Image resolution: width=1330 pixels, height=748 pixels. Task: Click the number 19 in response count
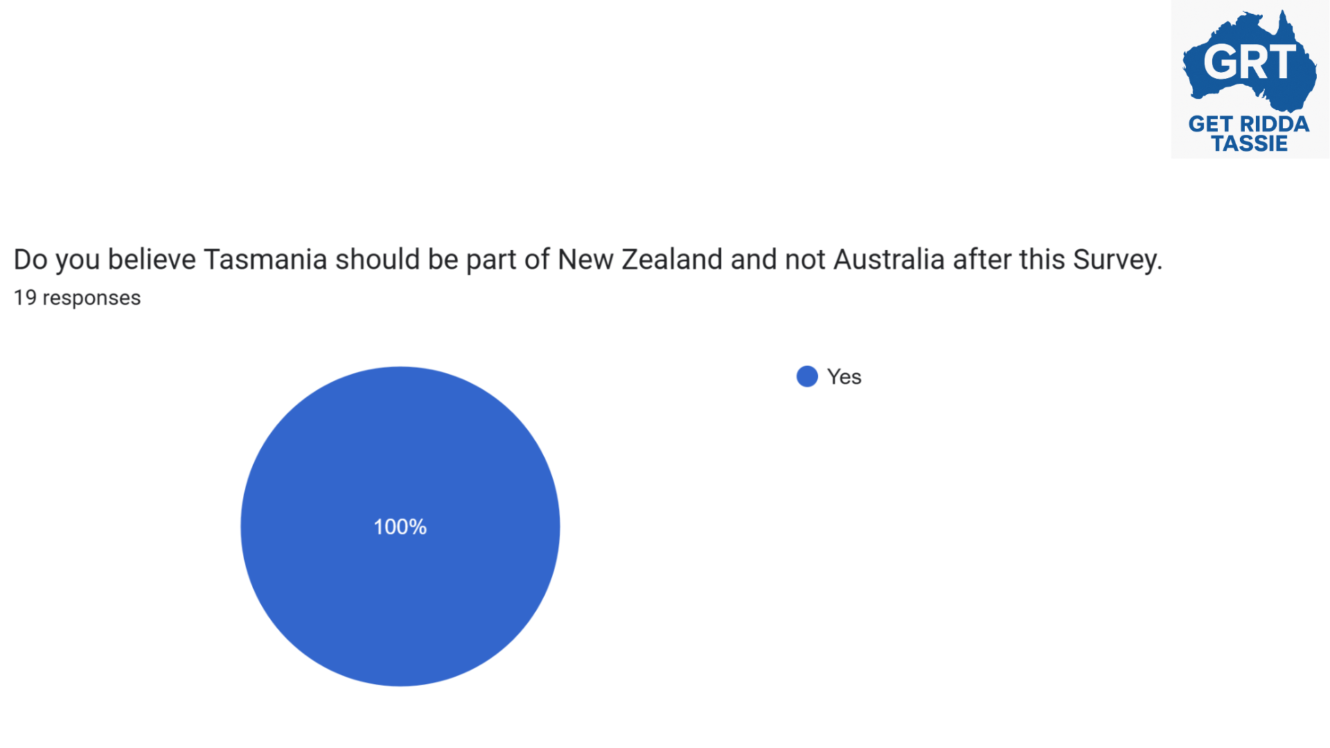[x=25, y=298]
